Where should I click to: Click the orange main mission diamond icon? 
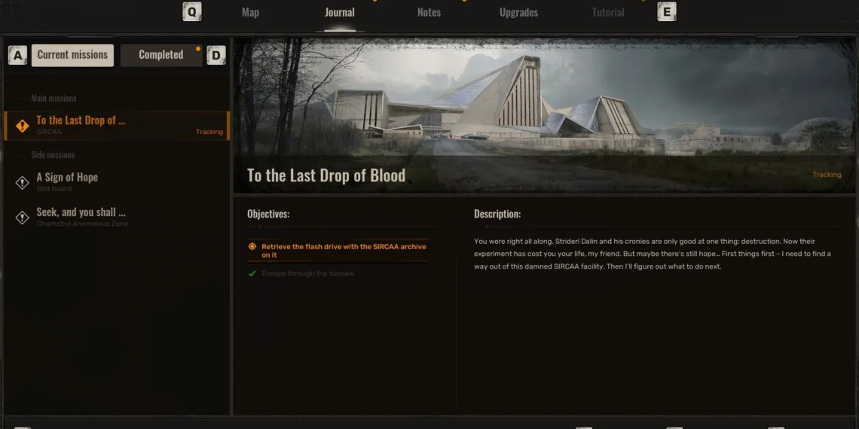pyautogui.click(x=23, y=126)
